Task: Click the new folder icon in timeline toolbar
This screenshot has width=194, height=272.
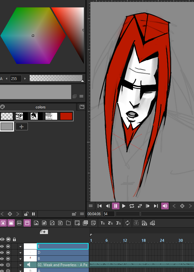Action: coord(68,223)
